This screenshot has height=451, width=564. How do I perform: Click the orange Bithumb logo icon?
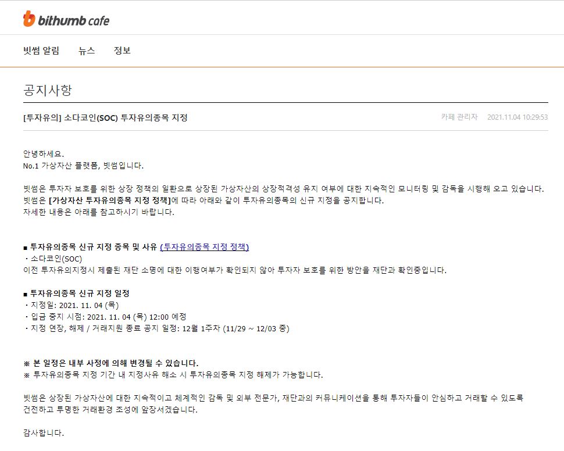[x=29, y=19]
